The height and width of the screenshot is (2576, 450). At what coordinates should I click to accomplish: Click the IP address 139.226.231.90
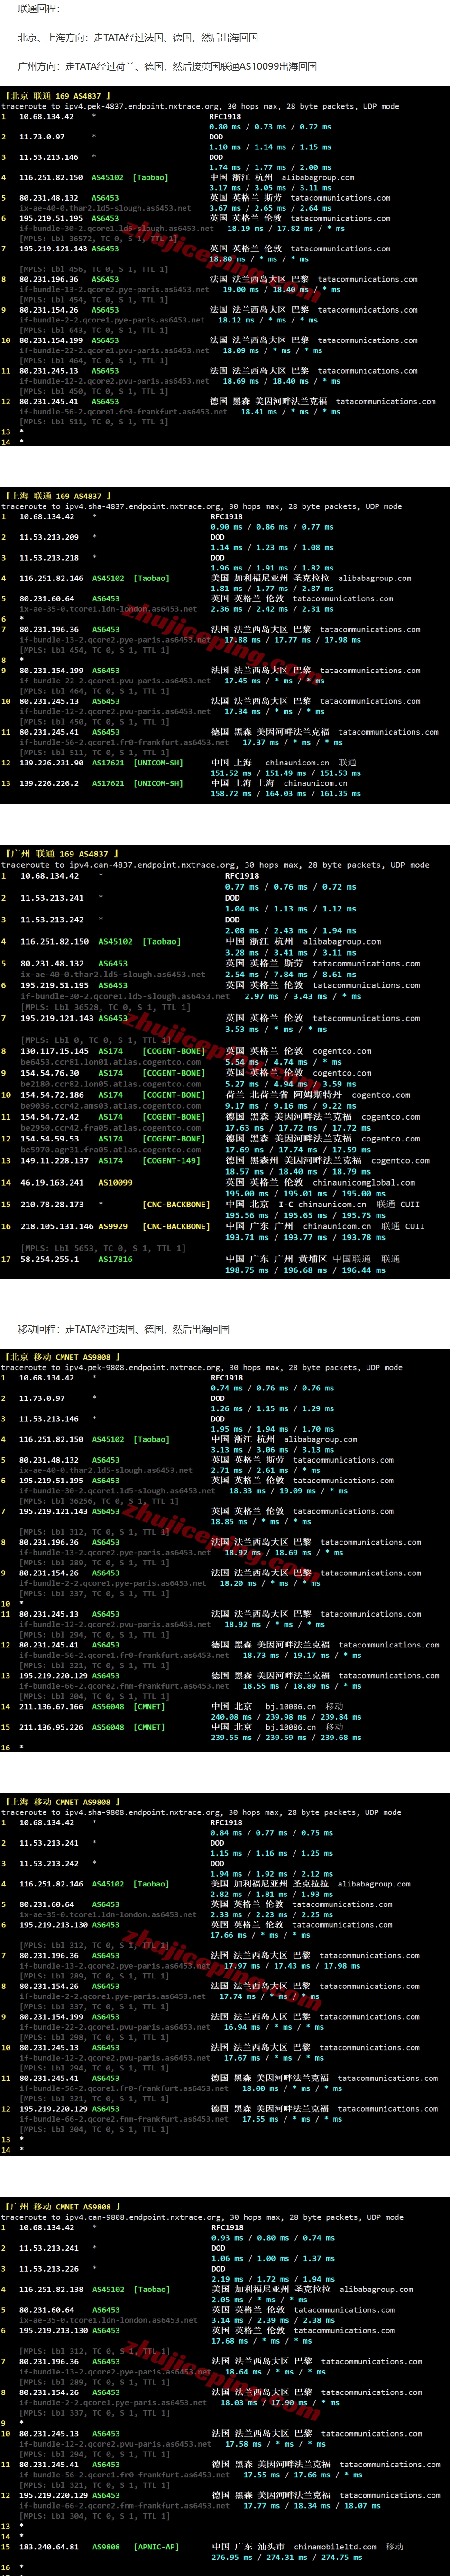pyautogui.click(x=51, y=762)
